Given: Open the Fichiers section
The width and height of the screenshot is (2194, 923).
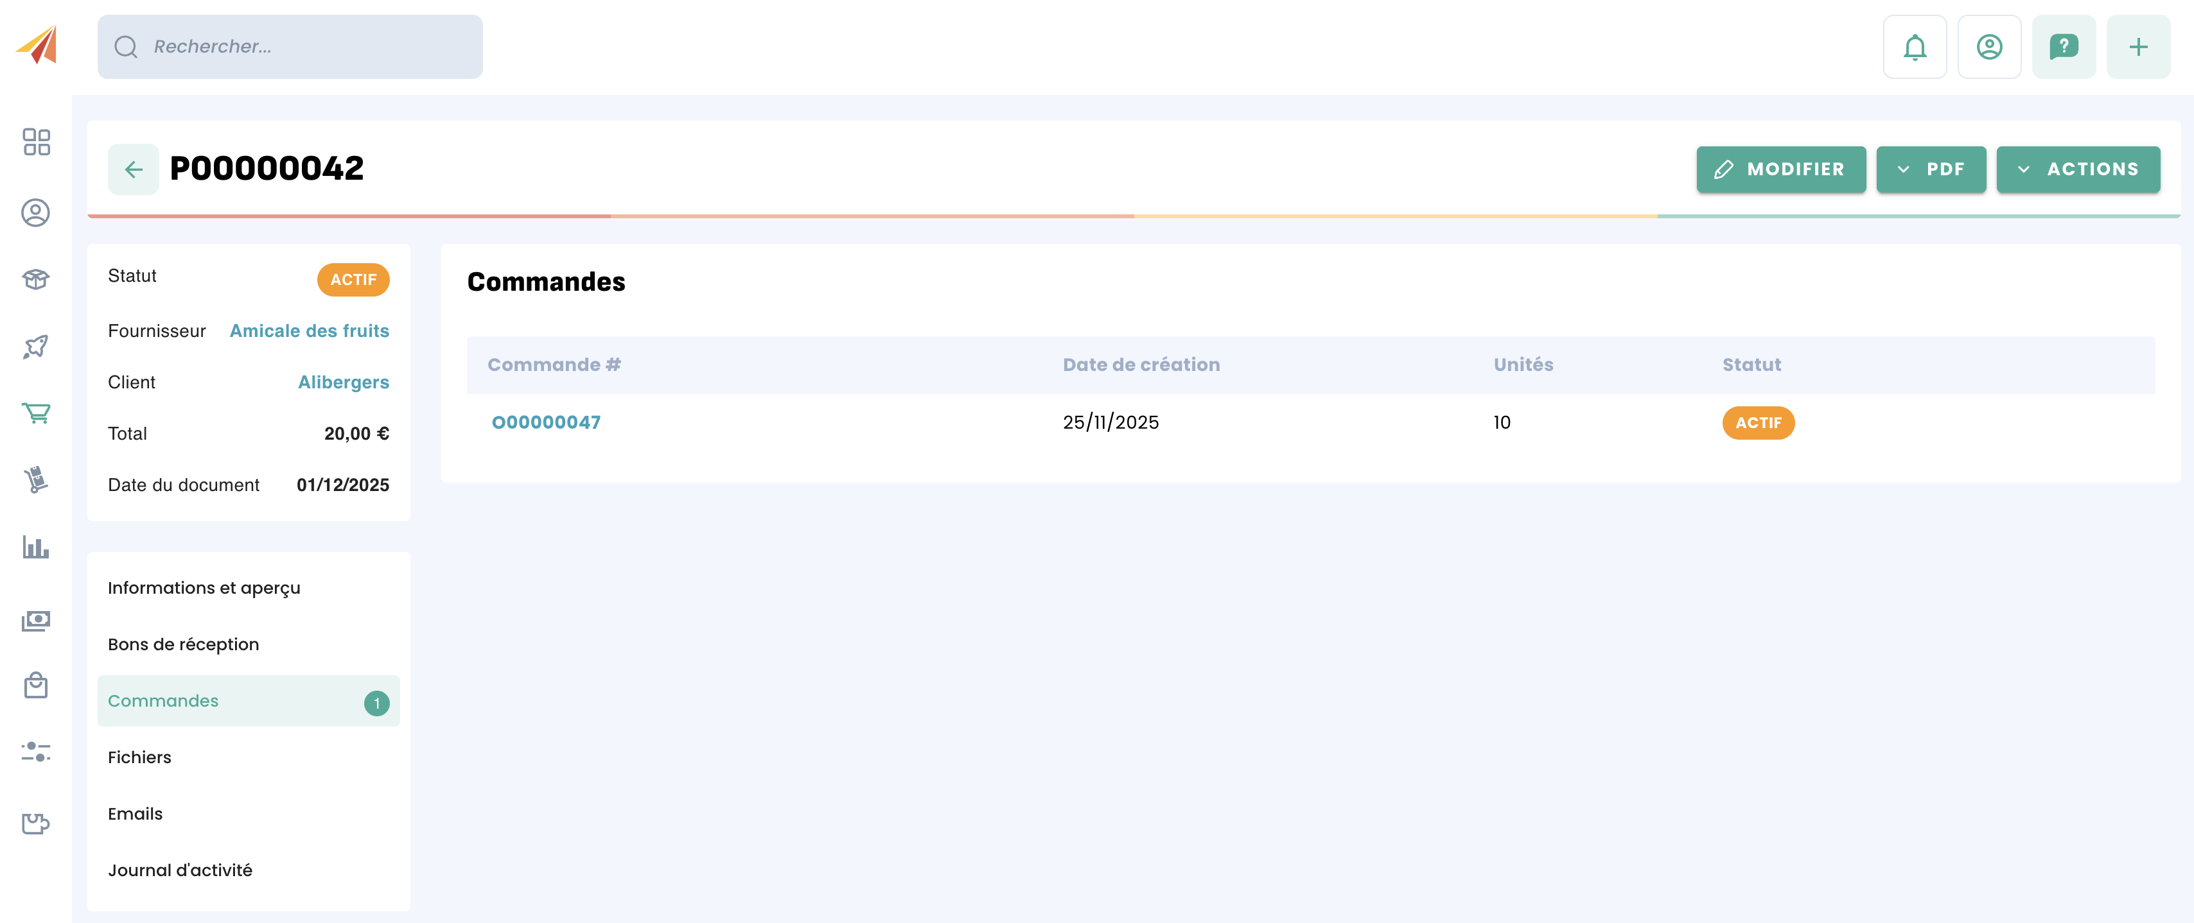Looking at the screenshot, I should (139, 757).
